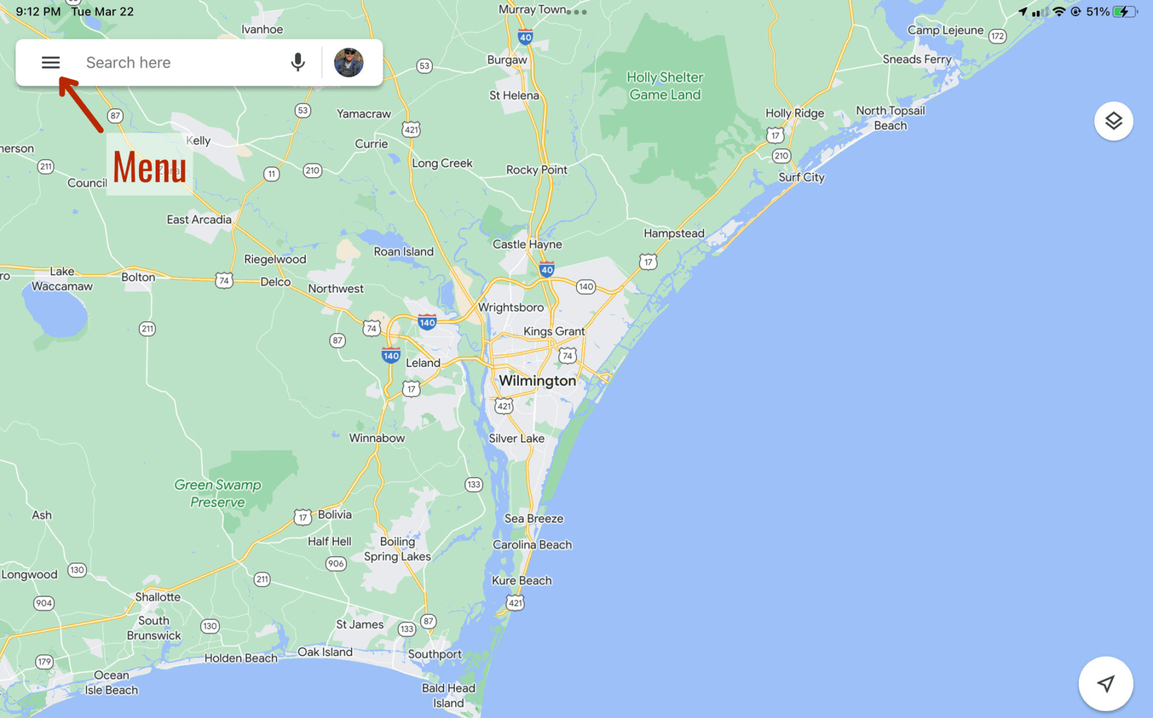Open the hamburger menu in search bar
Viewport: 1153px width, 718px height.
[x=51, y=63]
